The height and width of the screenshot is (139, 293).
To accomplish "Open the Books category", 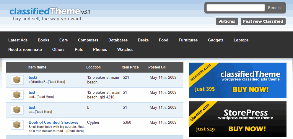I will click(x=43, y=40).
